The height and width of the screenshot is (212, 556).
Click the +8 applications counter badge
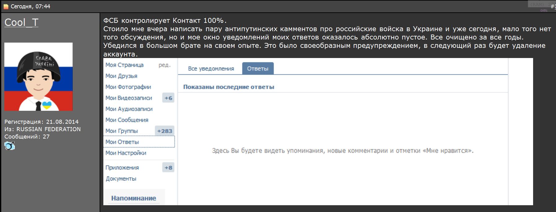click(x=168, y=168)
